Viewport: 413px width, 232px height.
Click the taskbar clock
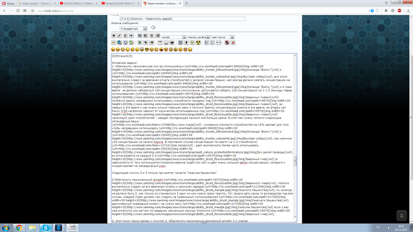click(401, 227)
